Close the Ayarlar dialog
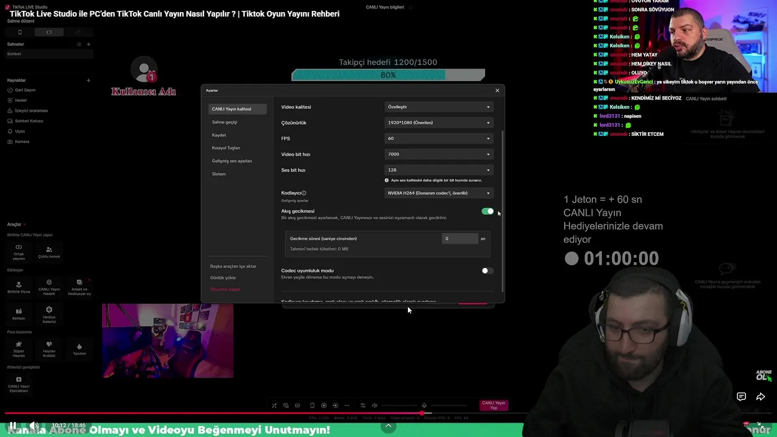This screenshot has width=777, height=437. point(497,90)
